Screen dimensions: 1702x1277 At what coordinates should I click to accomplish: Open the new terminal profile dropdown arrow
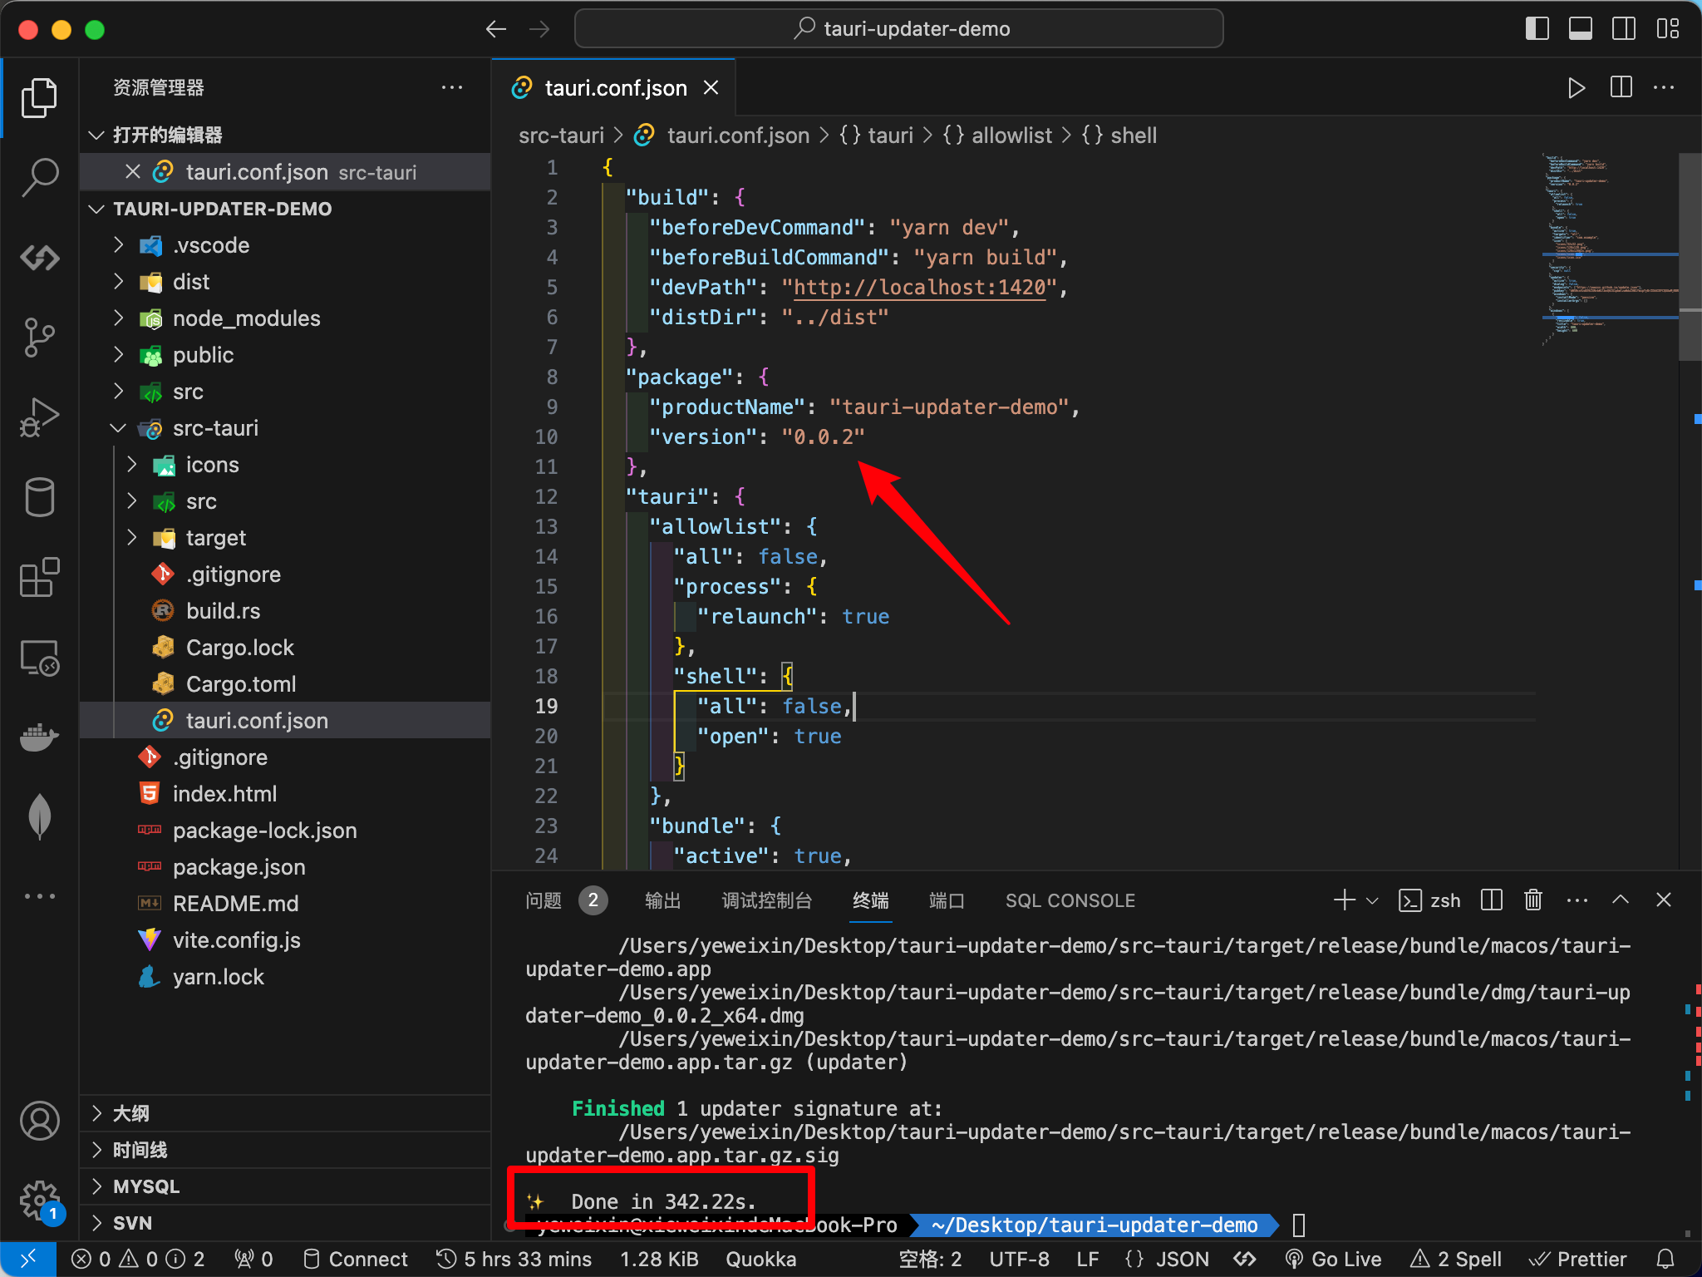tap(1372, 900)
